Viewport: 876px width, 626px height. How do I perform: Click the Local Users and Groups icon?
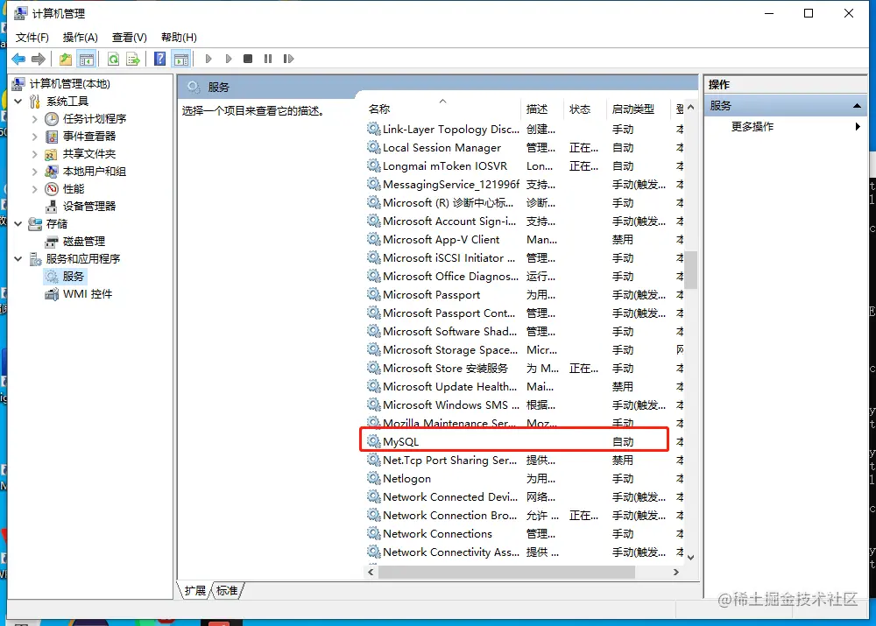pos(52,171)
